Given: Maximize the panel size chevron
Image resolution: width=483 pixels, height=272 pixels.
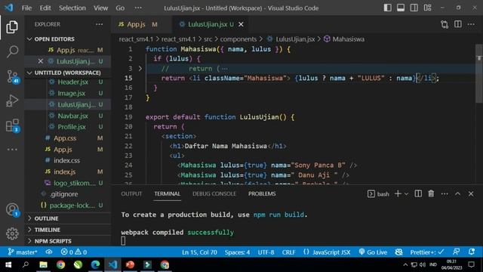Looking at the screenshot, I should 458,194.
